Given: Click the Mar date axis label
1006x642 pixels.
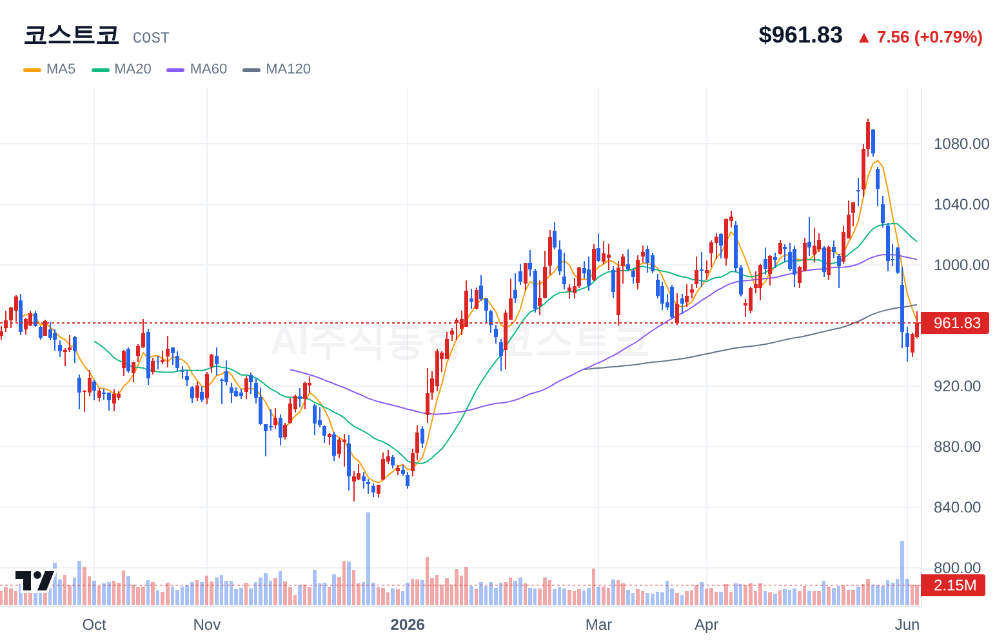Looking at the screenshot, I should (598, 625).
